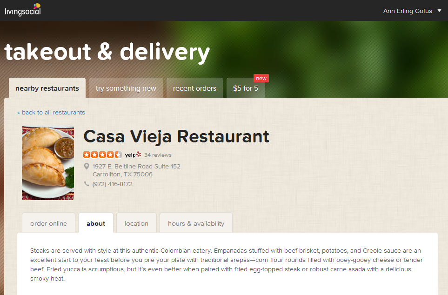This screenshot has height=295, width=448.
Task: Click the phone icon beside the number
Action: click(87, 184)
